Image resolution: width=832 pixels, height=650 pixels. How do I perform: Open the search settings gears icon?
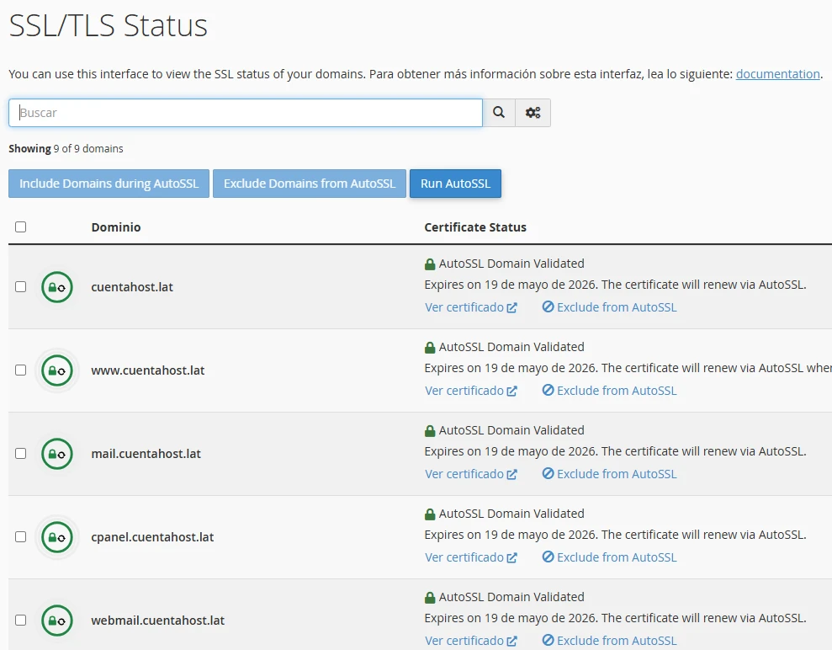click(533, 113)
